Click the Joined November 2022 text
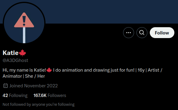Image resolution: width=178 pixels, height=110 pixels. click(33, 86)
